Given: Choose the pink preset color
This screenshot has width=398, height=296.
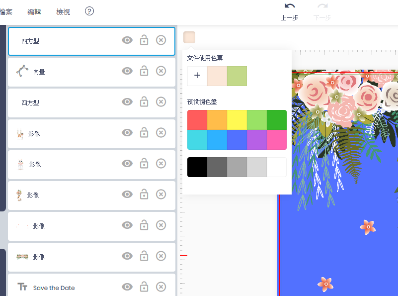Looking at the screenshot, I should 277,140.
